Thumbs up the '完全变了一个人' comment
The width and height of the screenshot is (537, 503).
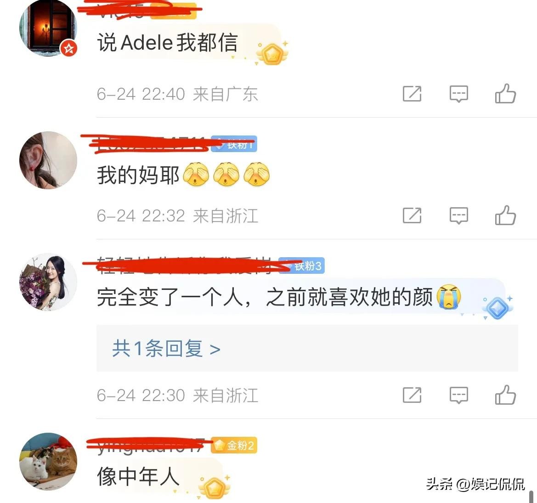(x=505, y=395)
